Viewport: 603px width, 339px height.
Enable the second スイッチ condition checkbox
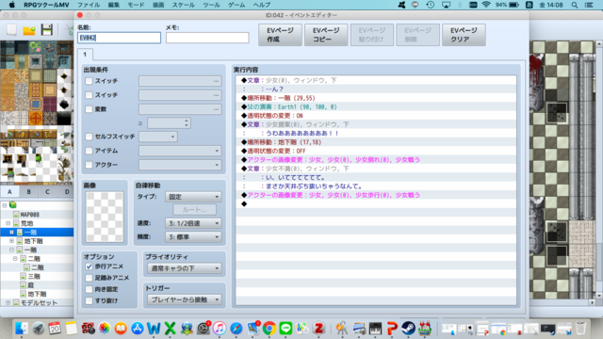click(89, 95)
